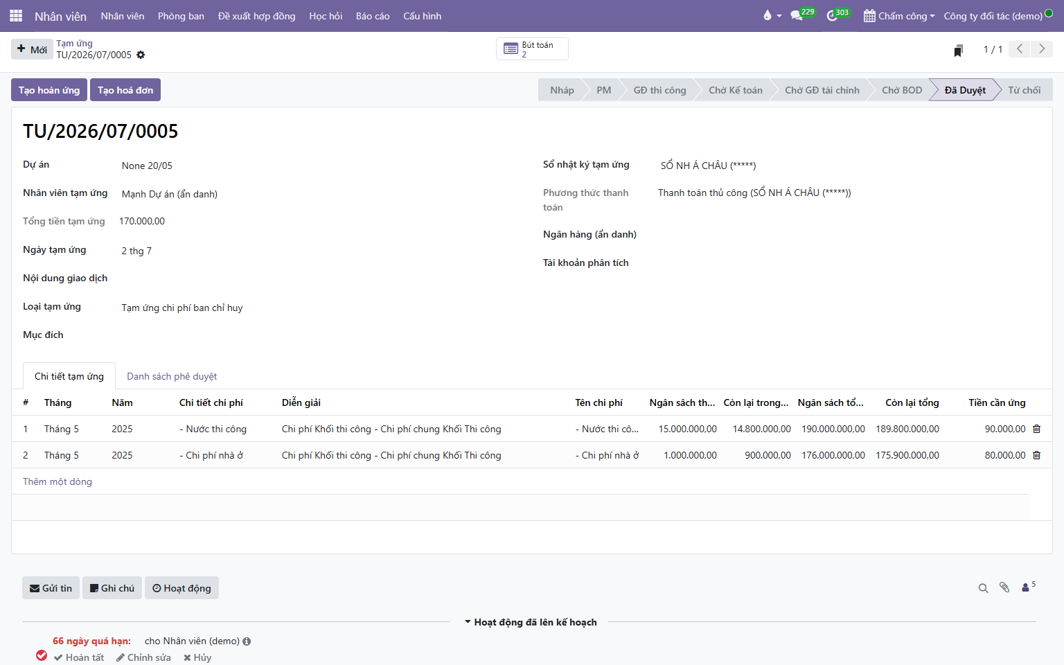This screenshot has width=1064, height=665.
Task: Mark activity done with Hoàn tất
Action: [79, 657]
